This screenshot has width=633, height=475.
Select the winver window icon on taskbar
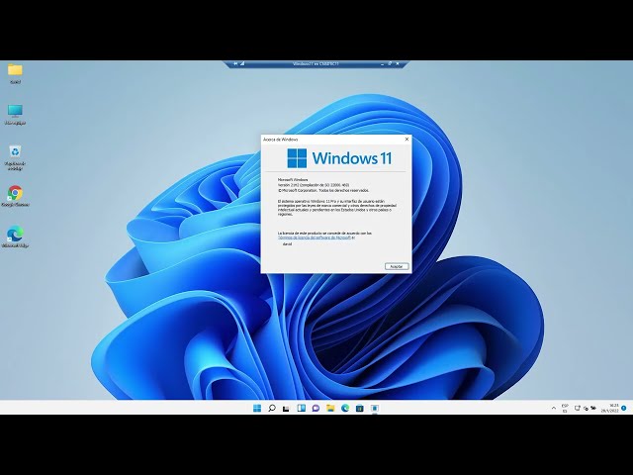(x=375, y=408)
